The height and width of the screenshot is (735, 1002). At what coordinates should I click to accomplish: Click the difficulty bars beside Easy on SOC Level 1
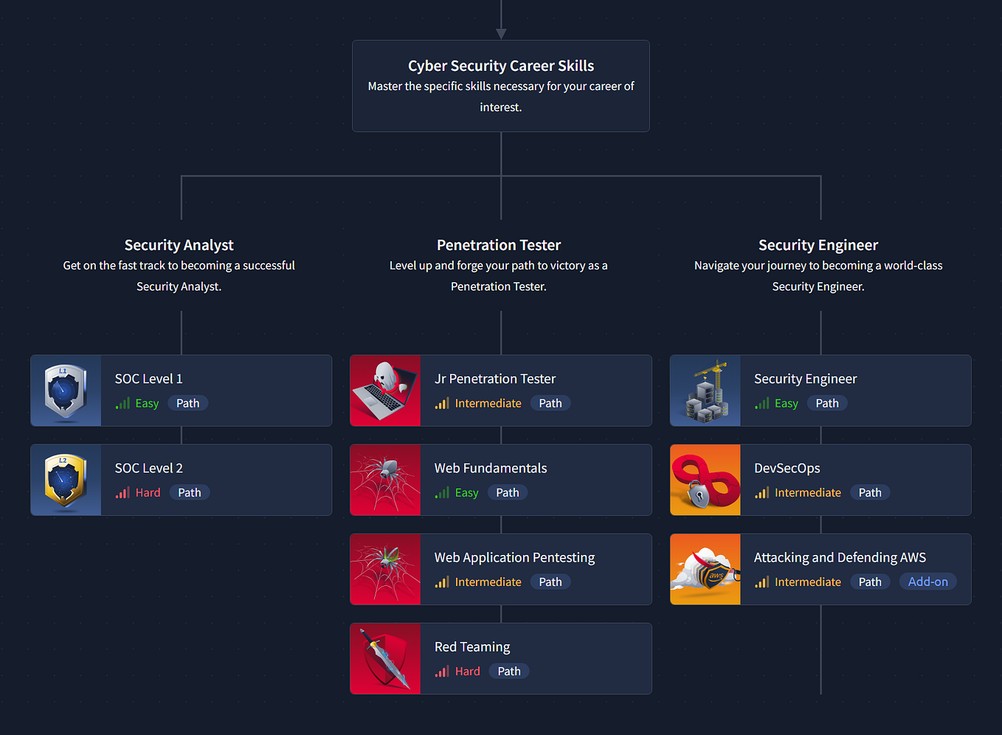pyautogui.click(x=122, y=403)
